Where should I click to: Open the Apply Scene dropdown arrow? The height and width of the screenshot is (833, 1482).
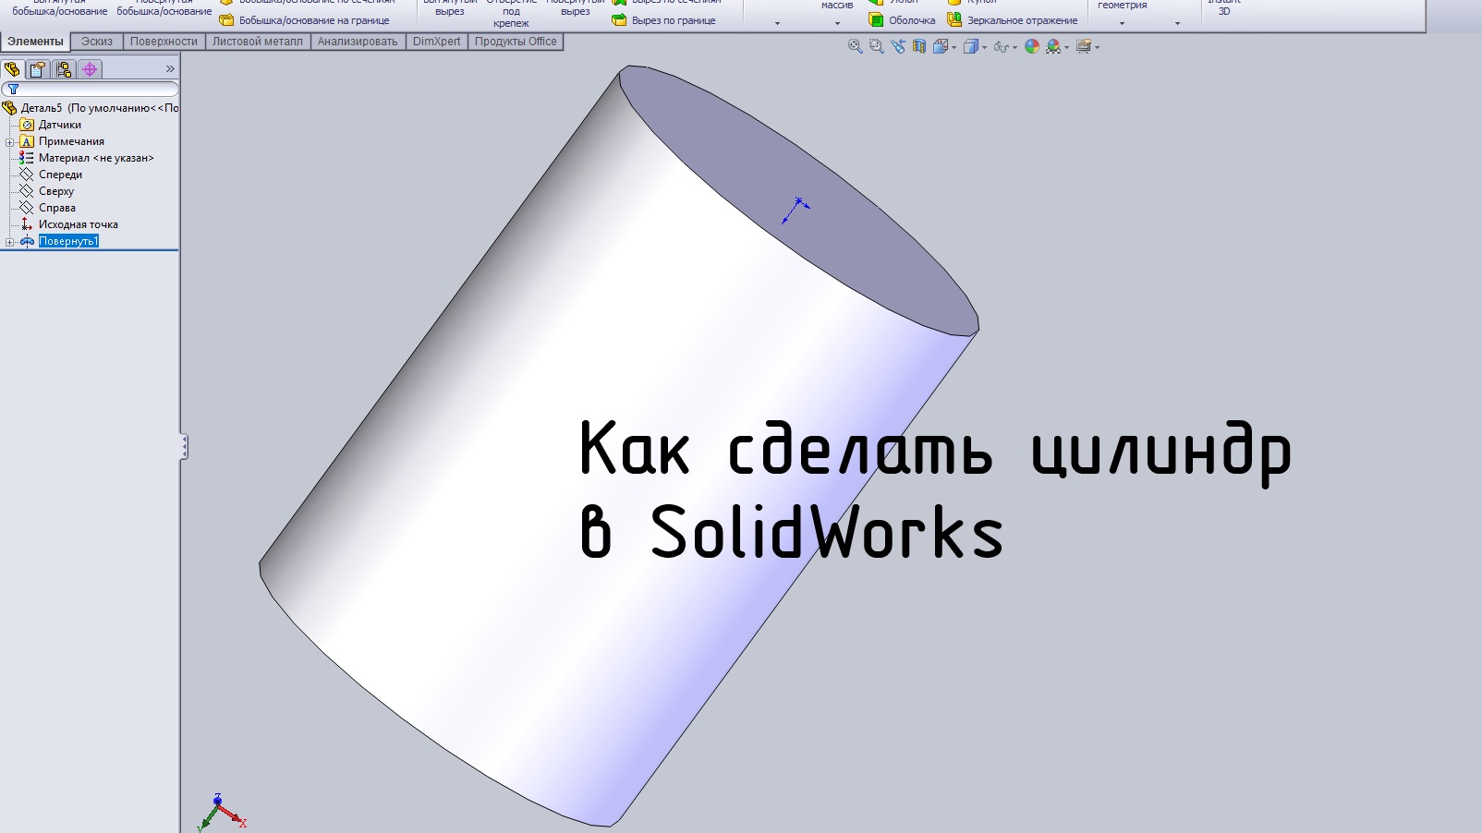click(1066, 47)
